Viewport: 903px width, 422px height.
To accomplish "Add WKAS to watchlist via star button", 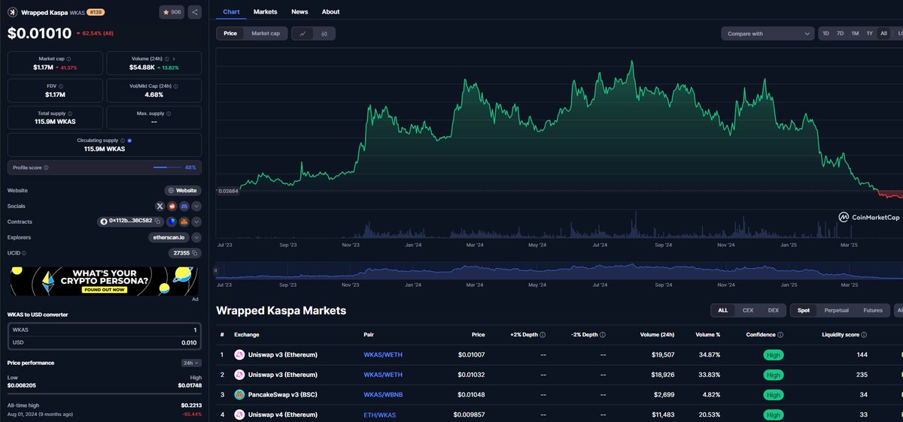I will point(171,12).
